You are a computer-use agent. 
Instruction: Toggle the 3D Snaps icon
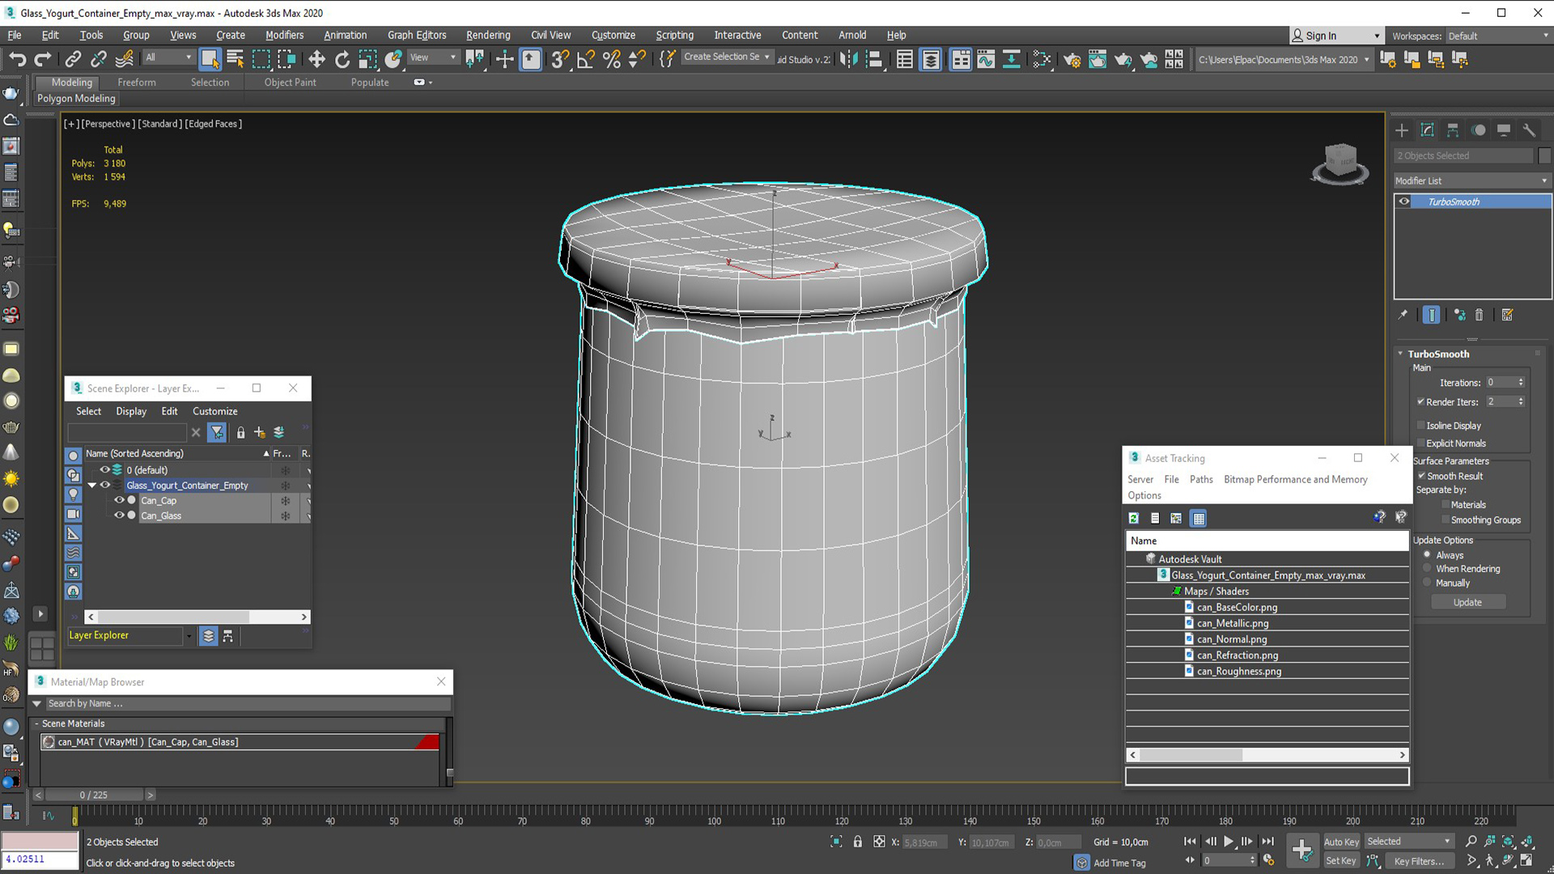pyautogui.click(x=559, y=59)
